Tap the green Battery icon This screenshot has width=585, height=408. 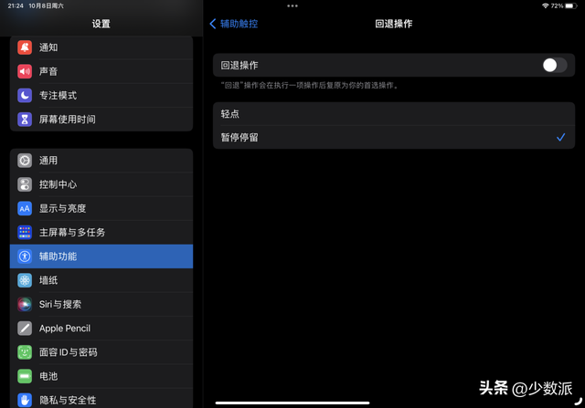tap(25, 376)
